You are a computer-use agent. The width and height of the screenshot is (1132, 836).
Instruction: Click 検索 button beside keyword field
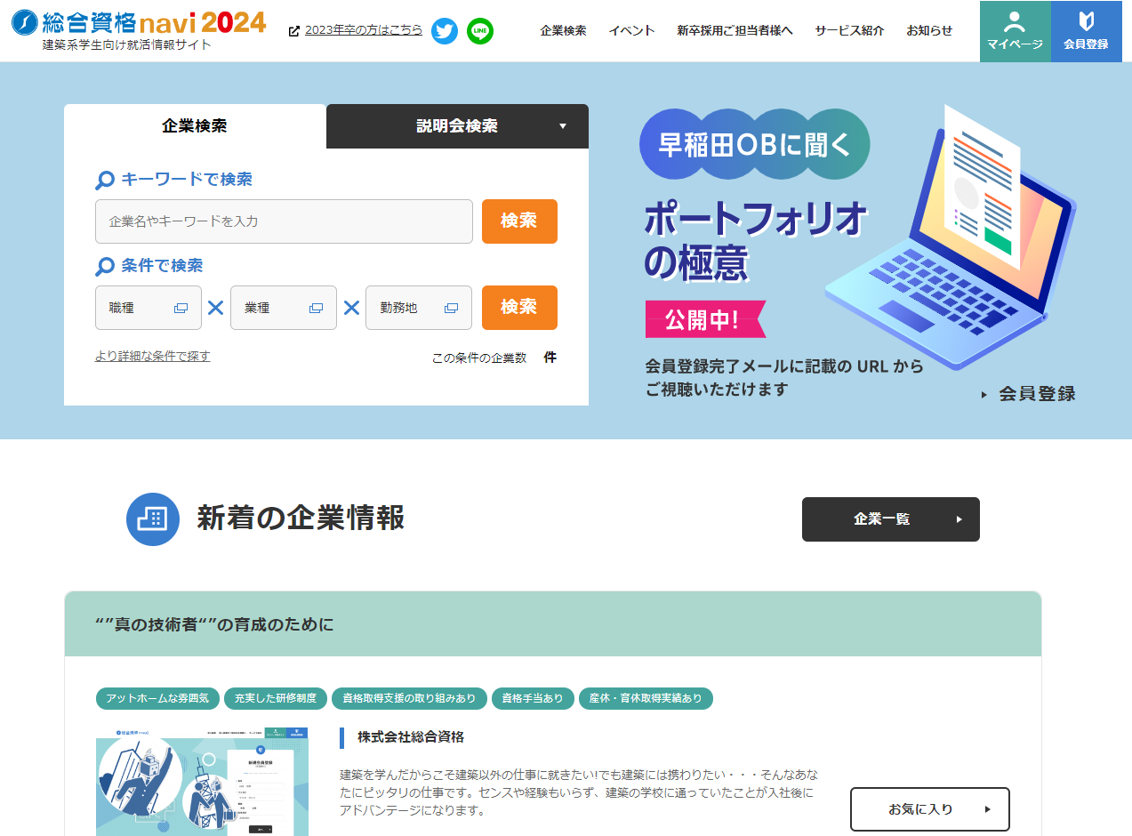tap(519, 221)
